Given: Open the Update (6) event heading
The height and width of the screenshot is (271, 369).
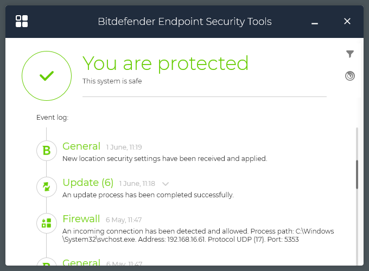Looking at the screenshot, I should tap(88, 183).
